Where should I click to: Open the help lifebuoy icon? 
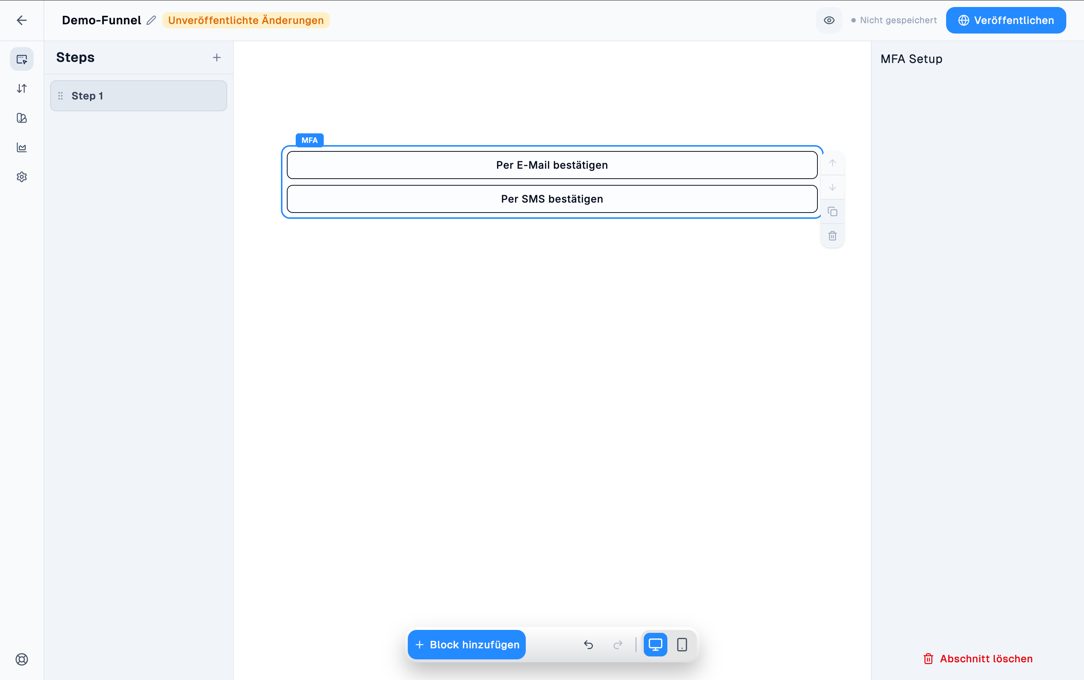click(x=22, y=659)
